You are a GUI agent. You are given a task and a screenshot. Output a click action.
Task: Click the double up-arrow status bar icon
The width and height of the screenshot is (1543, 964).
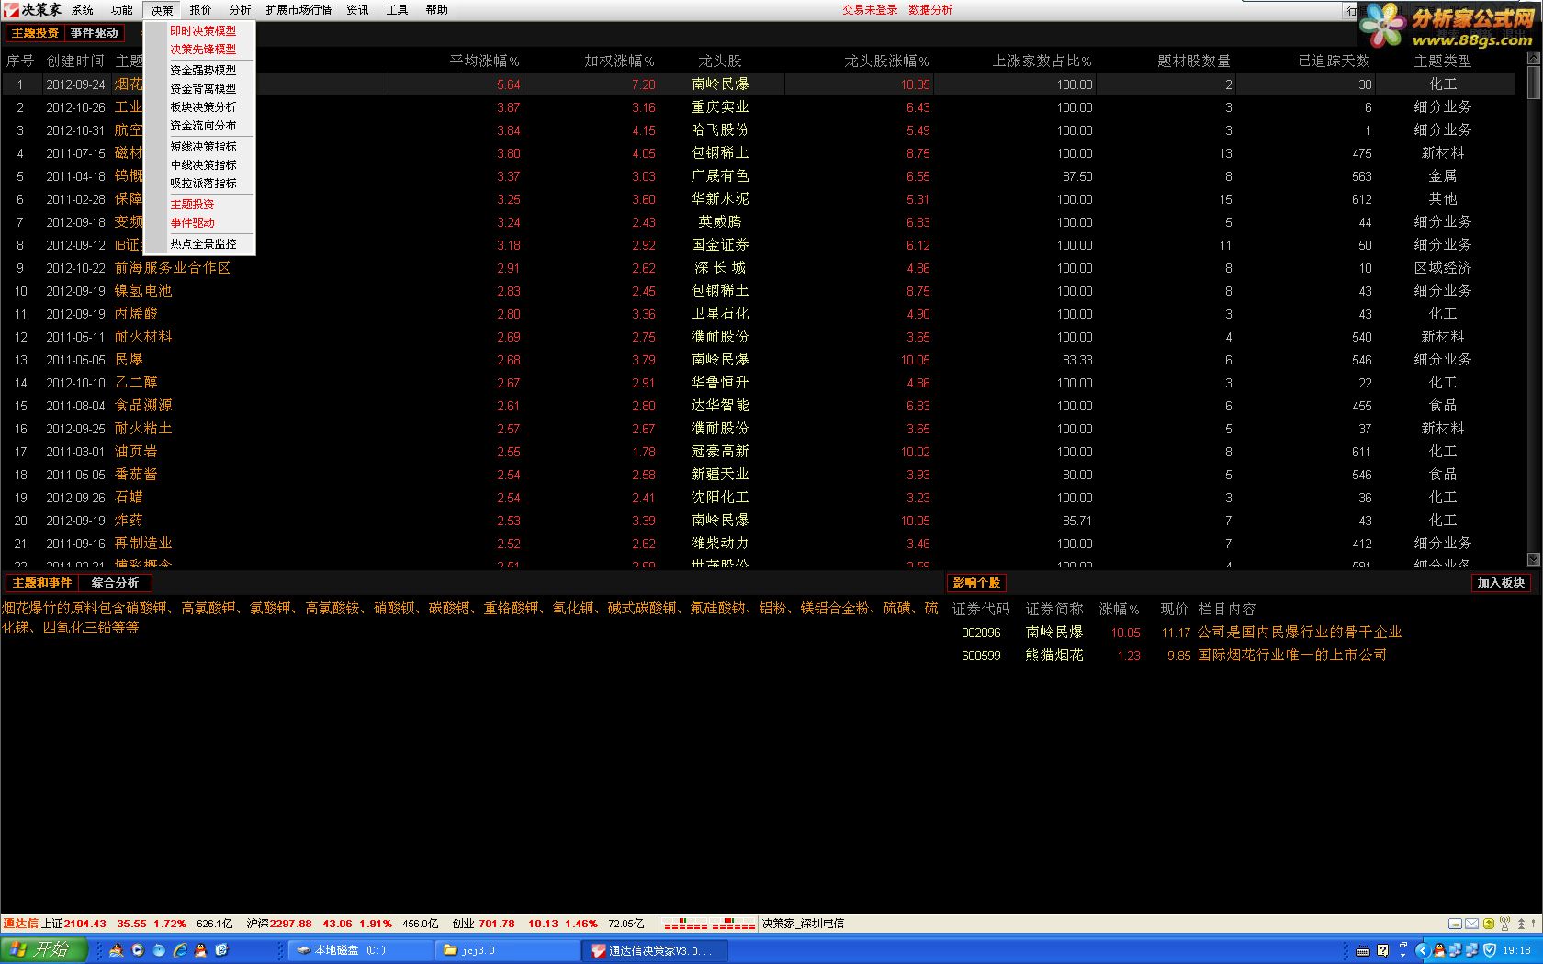(x=1521, y=924)
